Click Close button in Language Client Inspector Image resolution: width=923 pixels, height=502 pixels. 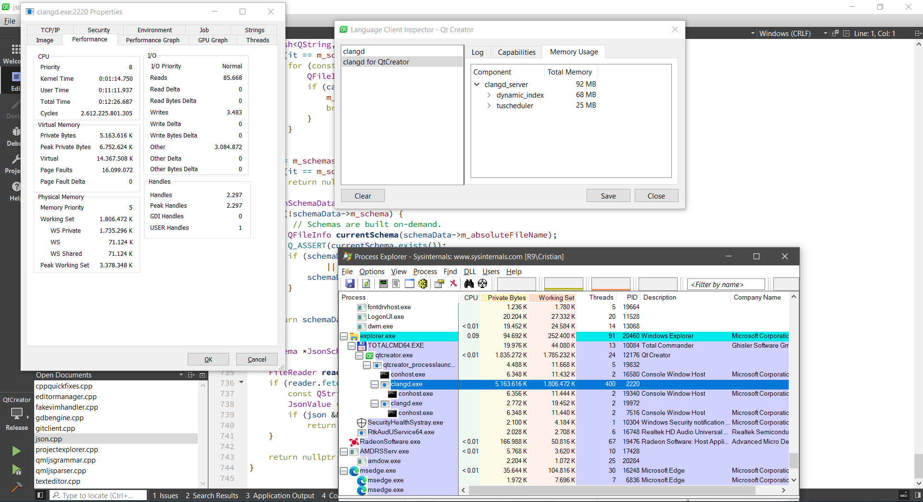pyautogui.click(x=656, y=196)
